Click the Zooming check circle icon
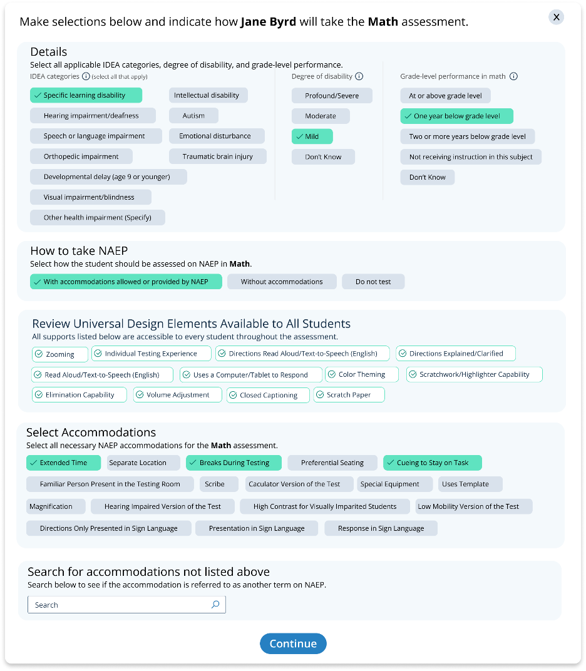This screenshot has height=671, width=586. 39,354
